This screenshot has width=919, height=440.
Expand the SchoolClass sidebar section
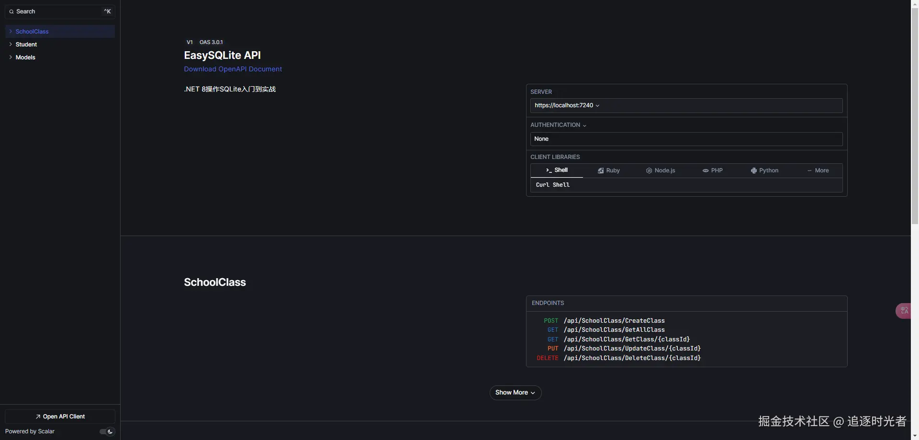[11, 32]
